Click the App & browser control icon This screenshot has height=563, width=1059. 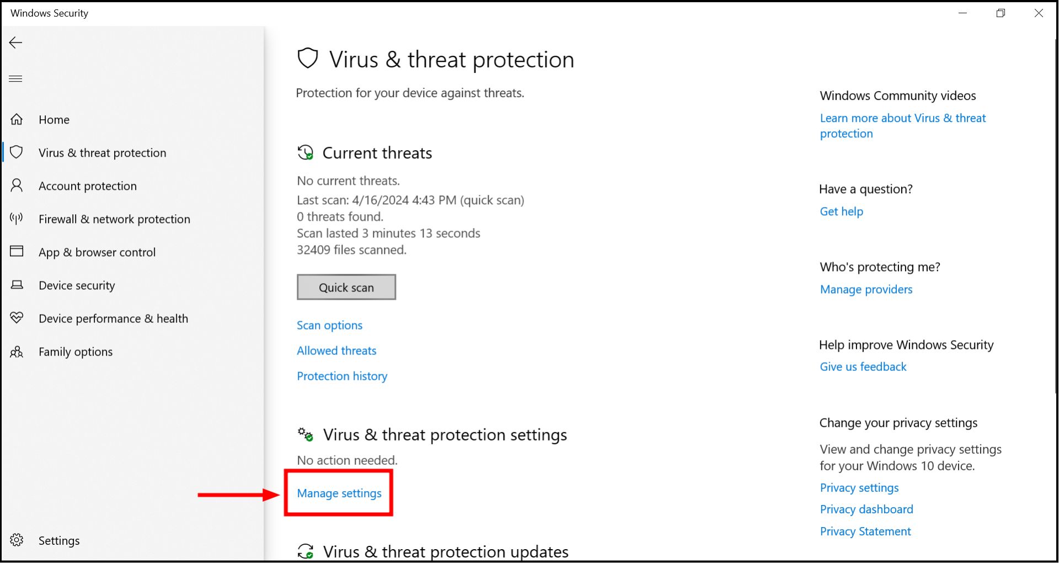coord(17,252)
